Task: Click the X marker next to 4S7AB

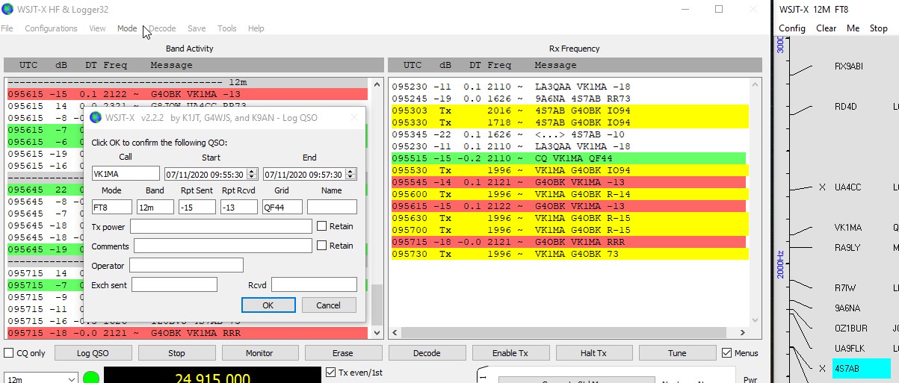Action: tap(822, 369)
